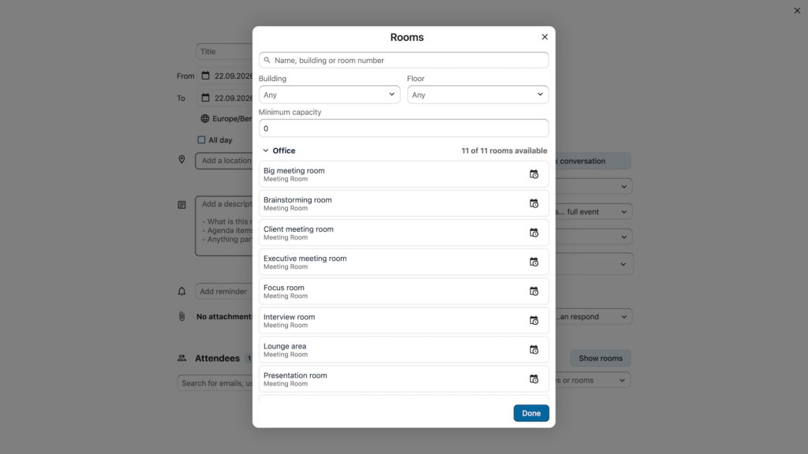Viewport: 808px width, 454px height.
Task: Select Focus room
Action: click(x=404, y=292)
